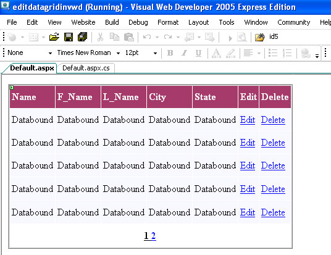
Task: Click Delete link in first grid row
Action: (273, 120)
